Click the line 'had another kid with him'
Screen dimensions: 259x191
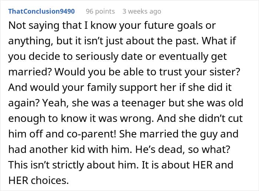[119, 149]
